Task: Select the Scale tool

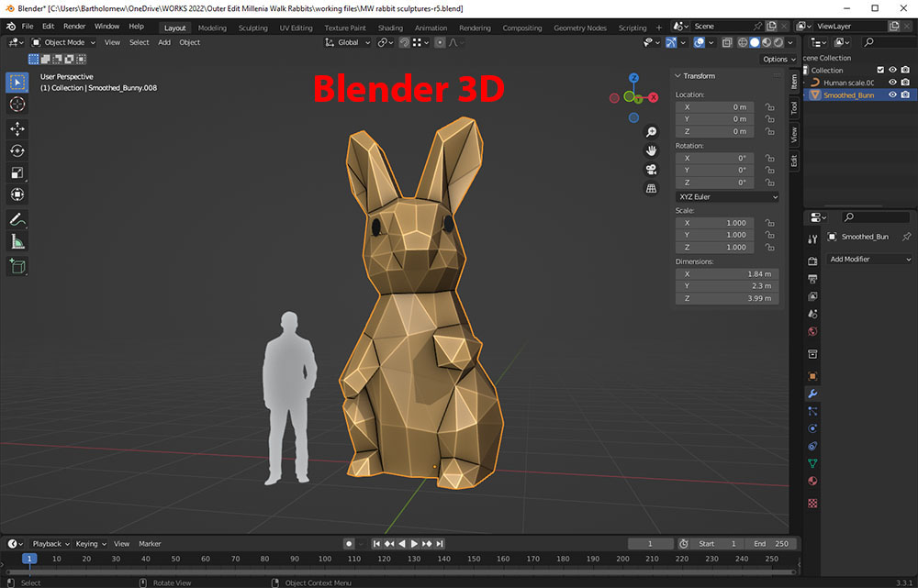Action: tap(17, 172)
